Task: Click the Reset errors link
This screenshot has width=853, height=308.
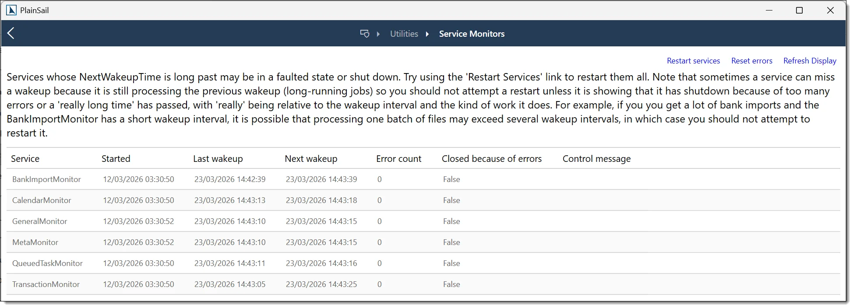Action: (751, 61)
